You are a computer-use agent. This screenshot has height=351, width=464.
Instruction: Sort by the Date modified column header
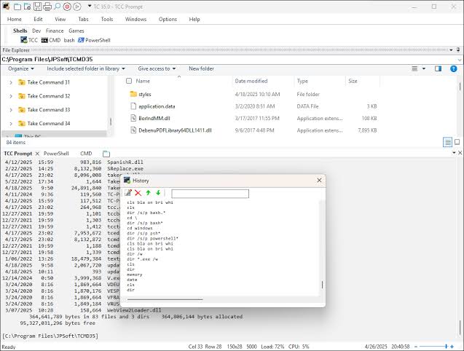pyautogui.click(x=251, y=81)
